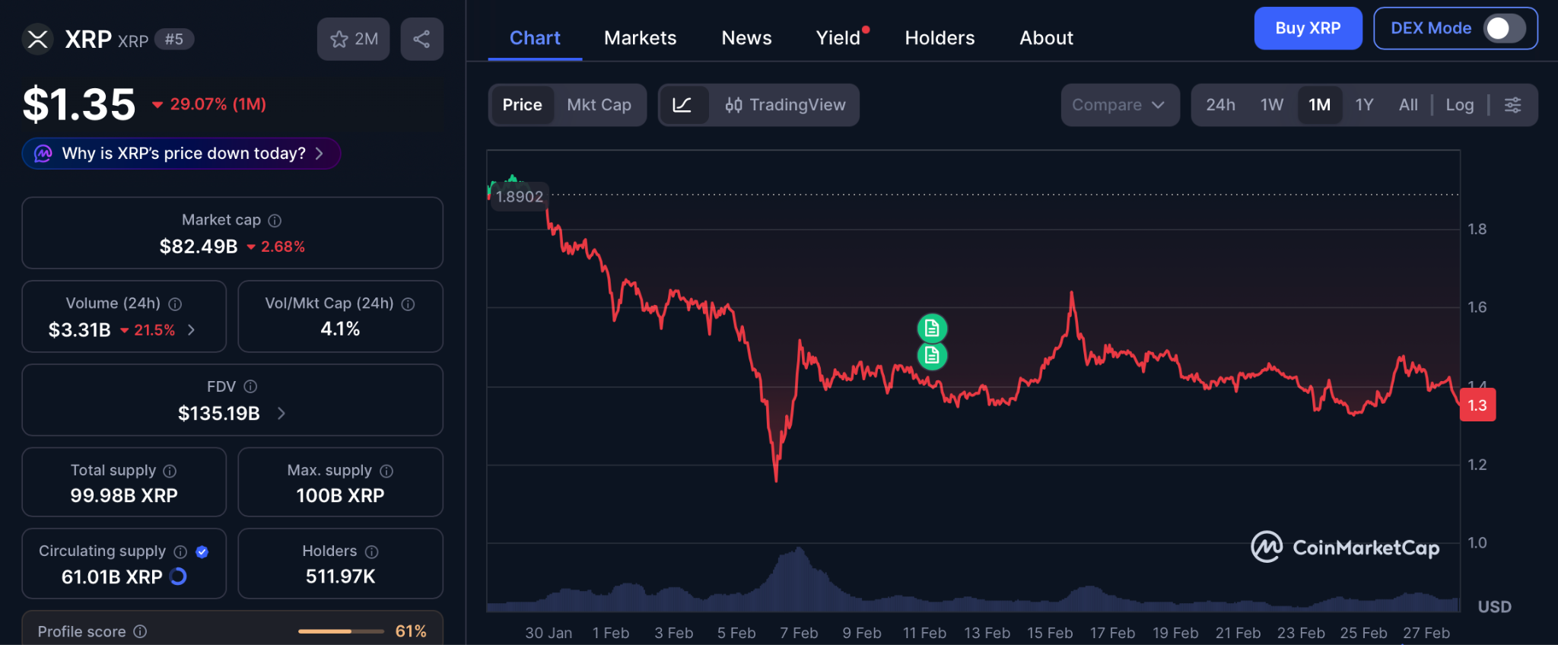
Task: Switch chart to Mkt Cap view
Action: tap(599, 105)
